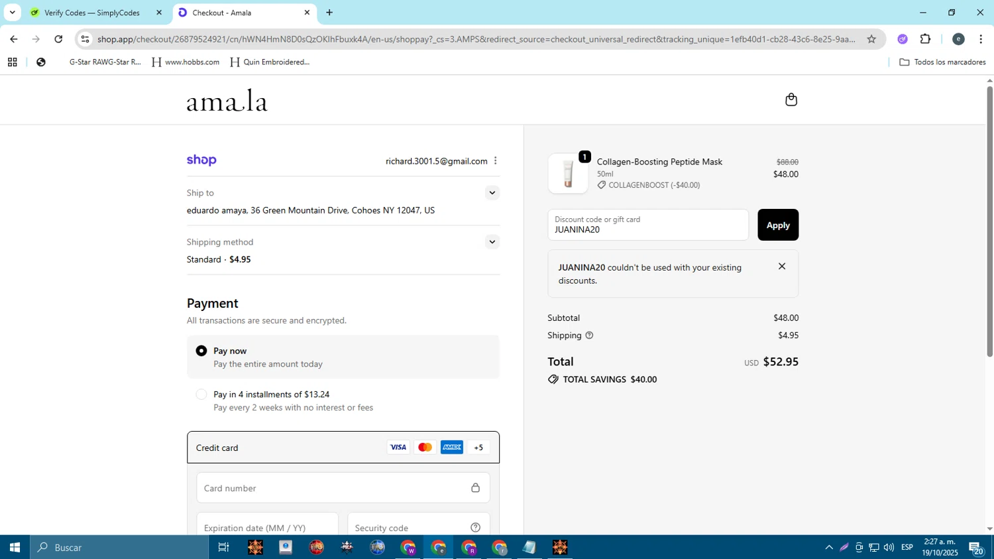Click the Visa card logo
Image resolution: width=994 pixels, height=559 pixels.
[x=398, y=448]
